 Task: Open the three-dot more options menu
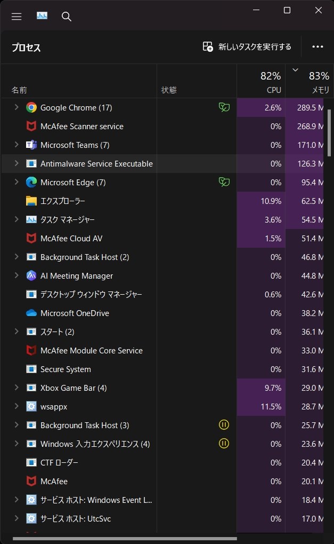tap(318, 47)
